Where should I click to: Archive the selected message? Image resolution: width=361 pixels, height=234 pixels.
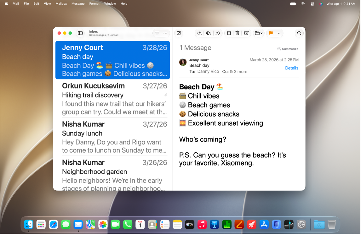(x=229, y=33)
